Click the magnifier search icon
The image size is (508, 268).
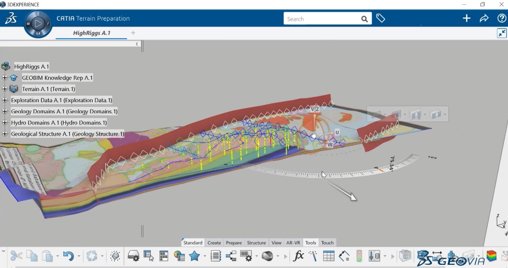pos(365,19)
